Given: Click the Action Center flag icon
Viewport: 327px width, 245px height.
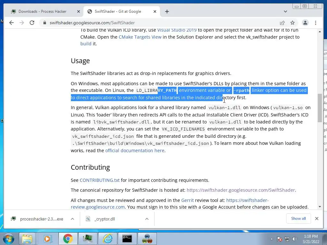Looking at the screenshot, I should [x=279, y=239].
